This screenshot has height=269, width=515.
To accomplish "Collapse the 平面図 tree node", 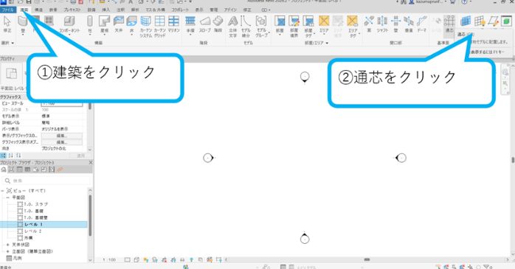I will [7, 198].
